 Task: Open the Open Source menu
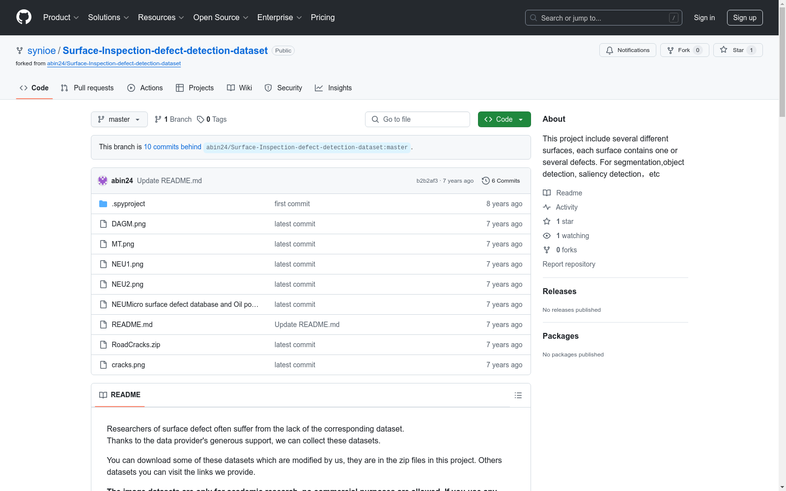221,18
